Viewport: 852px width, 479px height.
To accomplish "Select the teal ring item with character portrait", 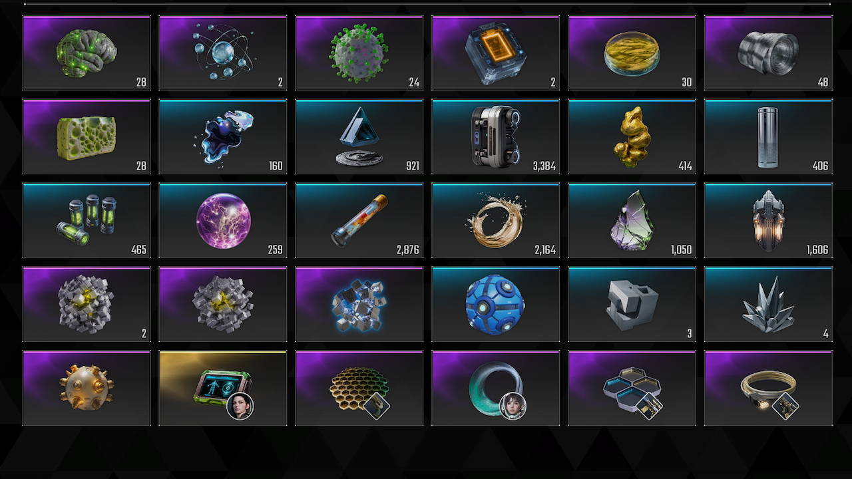I will tap(496, 389).
